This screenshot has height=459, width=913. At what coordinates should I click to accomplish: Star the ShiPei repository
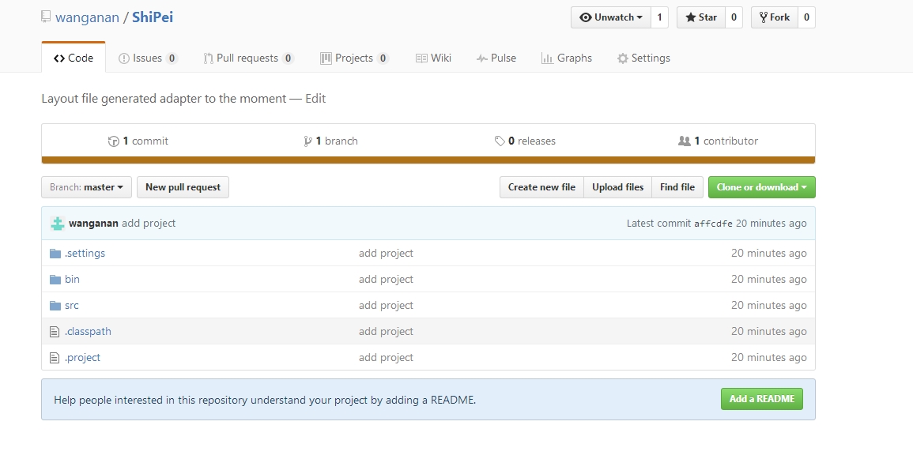701,17
